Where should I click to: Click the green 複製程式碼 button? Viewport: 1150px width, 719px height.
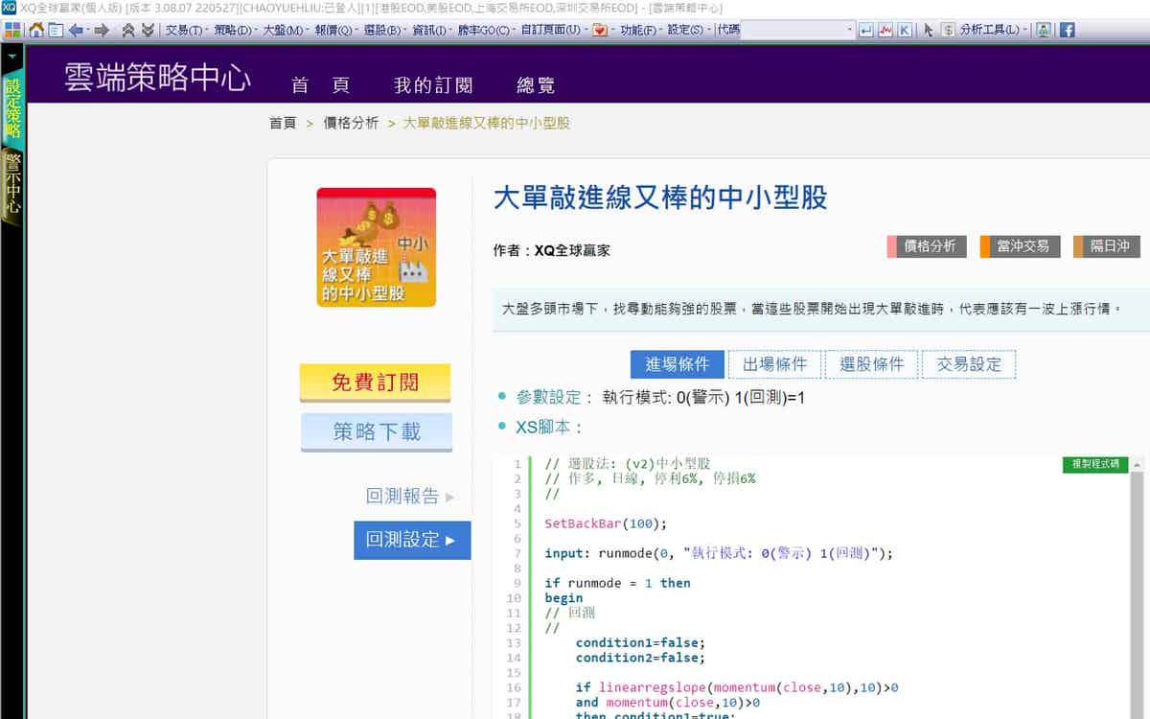click(1094, 464)
